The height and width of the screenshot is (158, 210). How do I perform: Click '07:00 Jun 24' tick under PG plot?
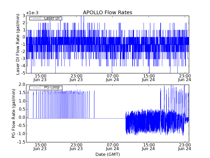click(x=112, y=147)
